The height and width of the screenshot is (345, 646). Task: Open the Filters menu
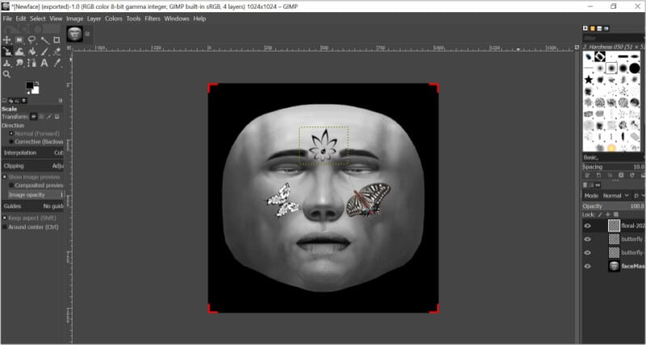[152, 19]
